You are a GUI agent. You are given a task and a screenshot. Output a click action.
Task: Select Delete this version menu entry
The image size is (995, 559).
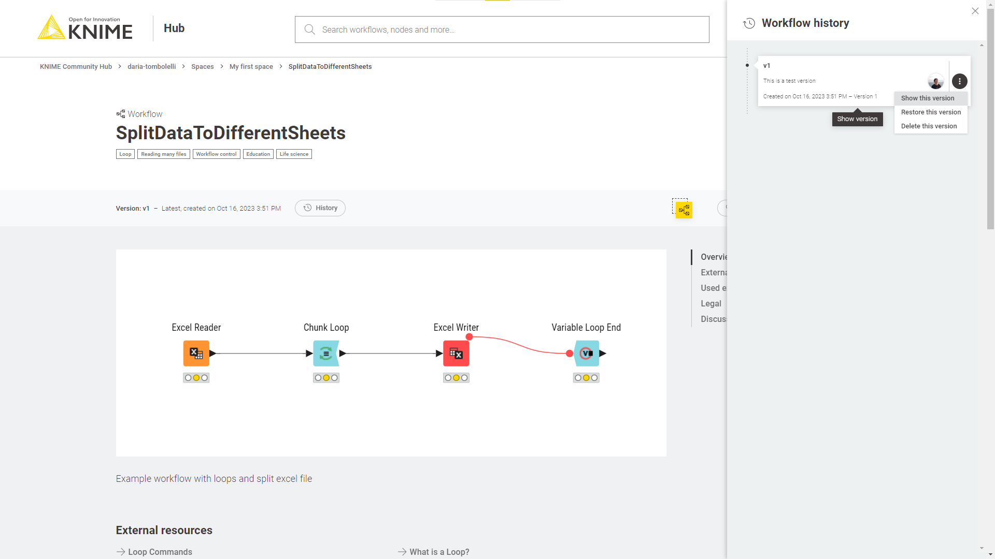point(931,126)
